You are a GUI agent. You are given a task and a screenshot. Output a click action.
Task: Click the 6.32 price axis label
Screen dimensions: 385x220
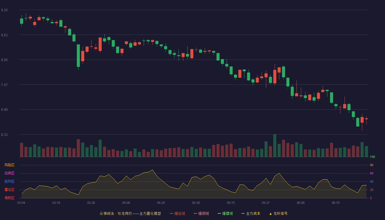click(4, 135)
